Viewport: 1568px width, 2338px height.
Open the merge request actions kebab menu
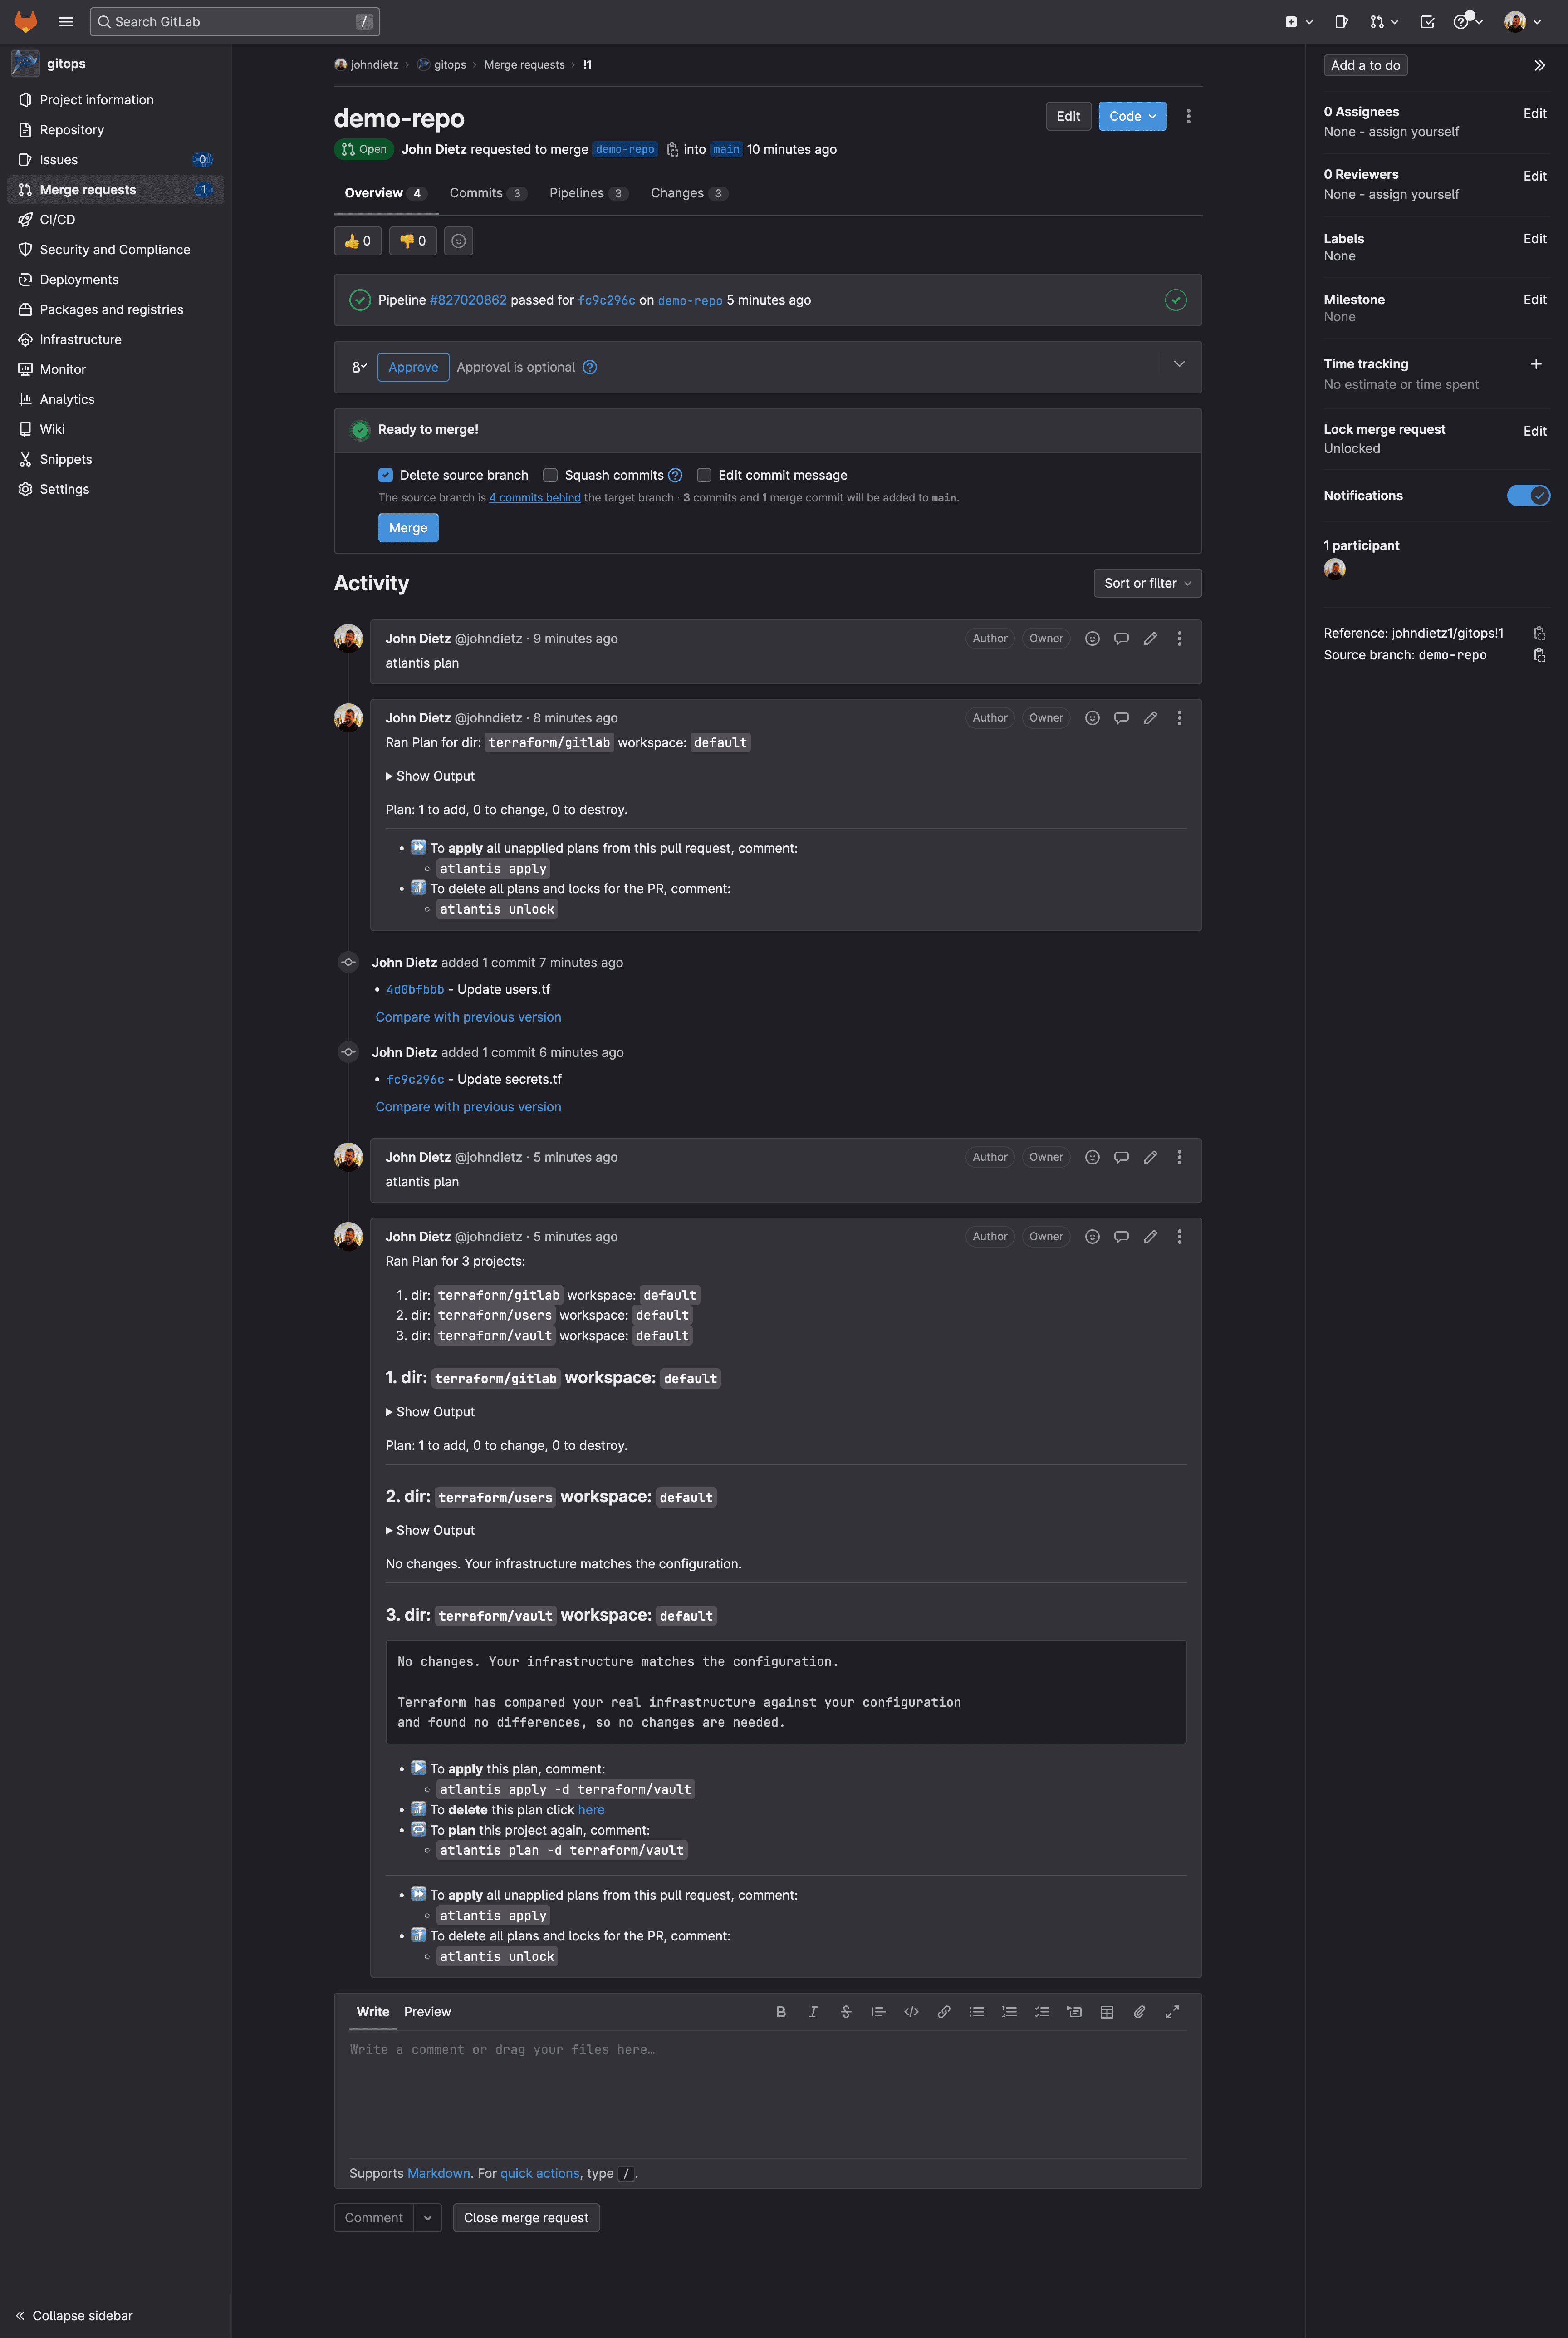pos(1188,116)
